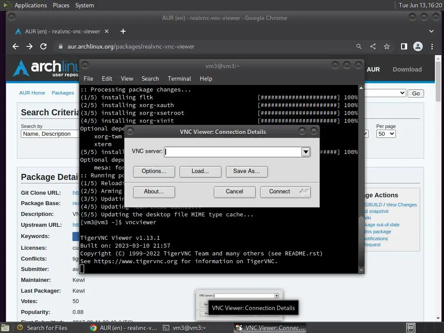Viewport: 444px width, 333px height.
Task: Click the Arch Linux logo
Action: pos(45,68)
